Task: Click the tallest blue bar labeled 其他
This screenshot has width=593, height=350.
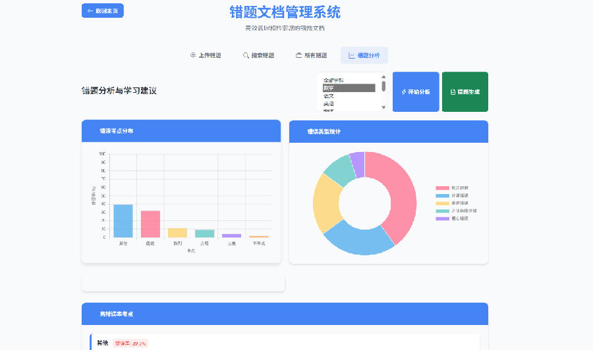Action: pos(123,221)
